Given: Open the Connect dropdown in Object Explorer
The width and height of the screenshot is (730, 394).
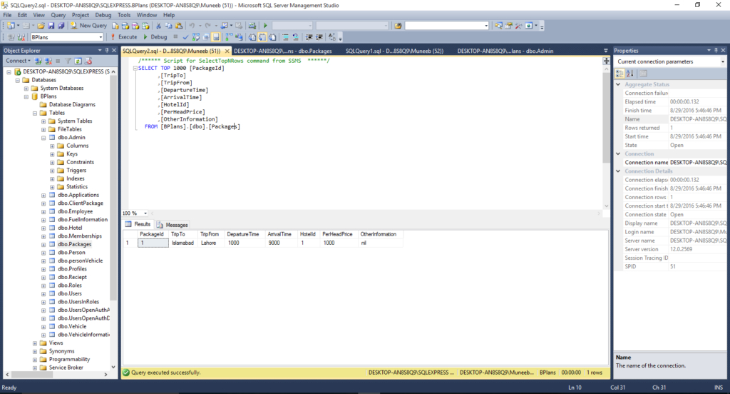Looking at the screenshot, I should pos(18,61).
